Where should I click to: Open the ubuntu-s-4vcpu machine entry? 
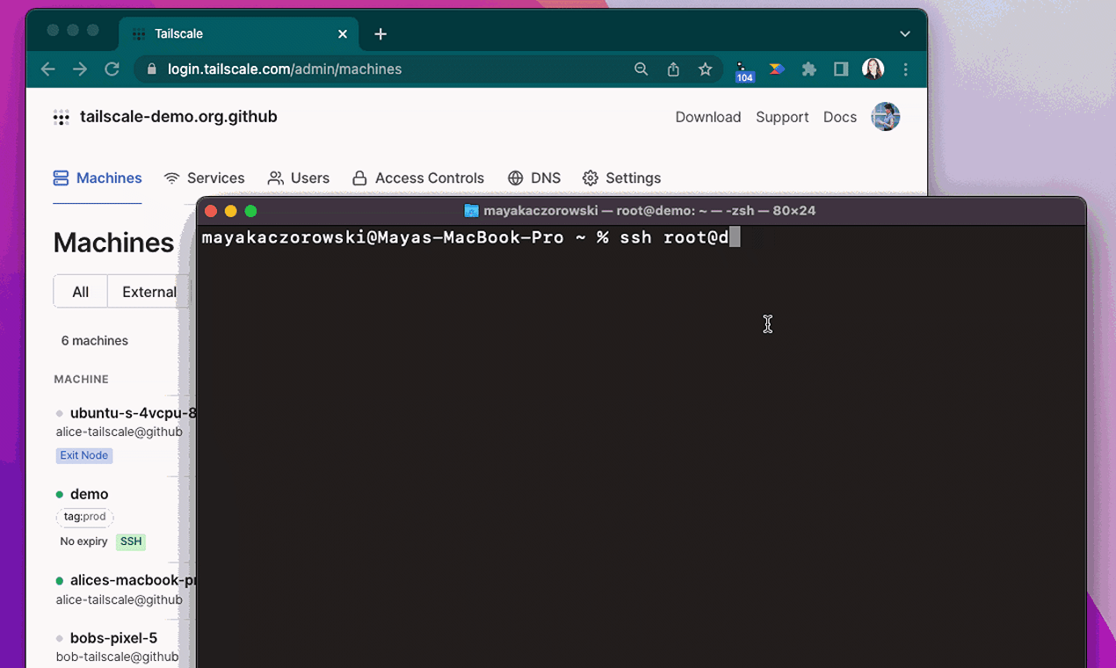tap(133, 413)
